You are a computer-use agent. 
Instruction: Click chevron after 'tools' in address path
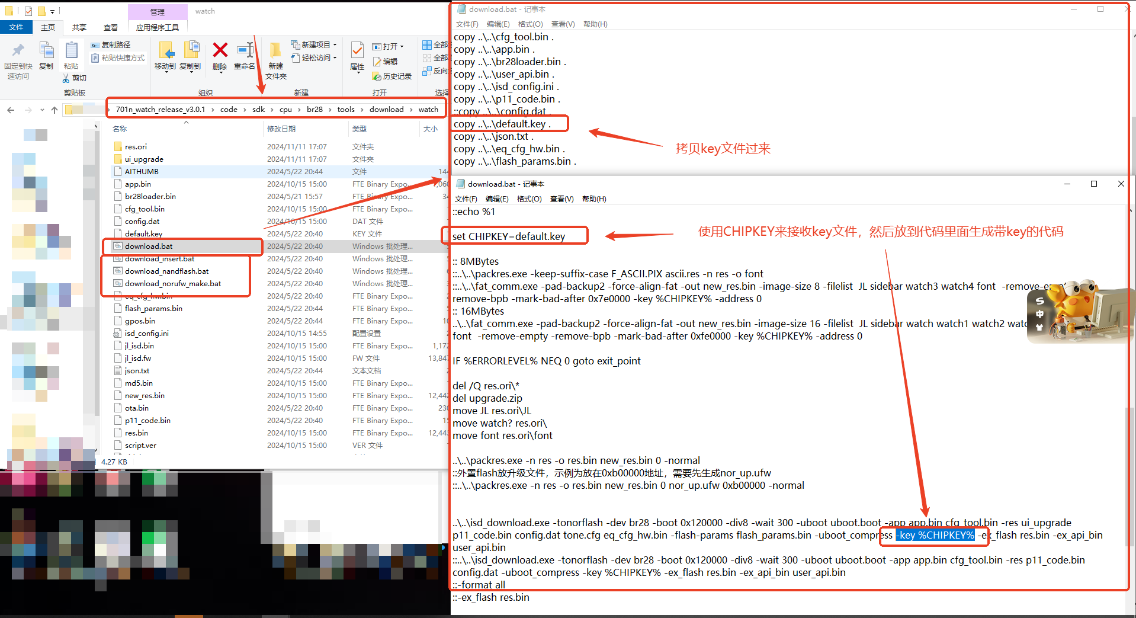362,110
